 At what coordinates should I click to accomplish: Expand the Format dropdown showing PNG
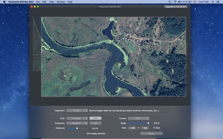click(x=138, y=118)
